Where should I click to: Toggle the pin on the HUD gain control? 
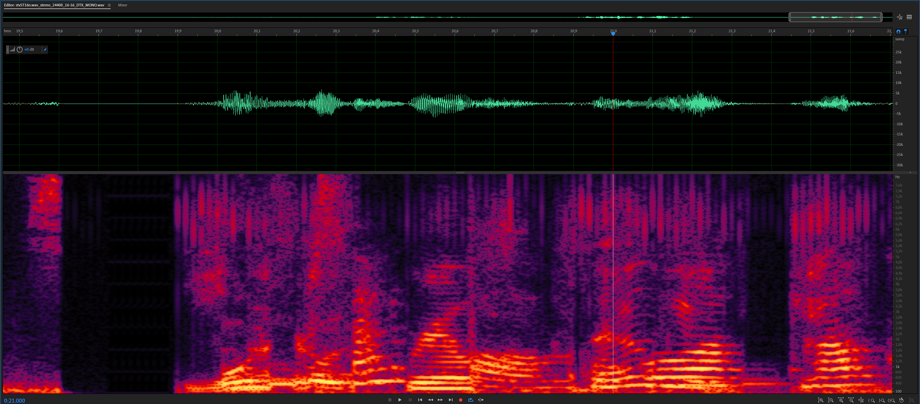(x=45, y=49)
